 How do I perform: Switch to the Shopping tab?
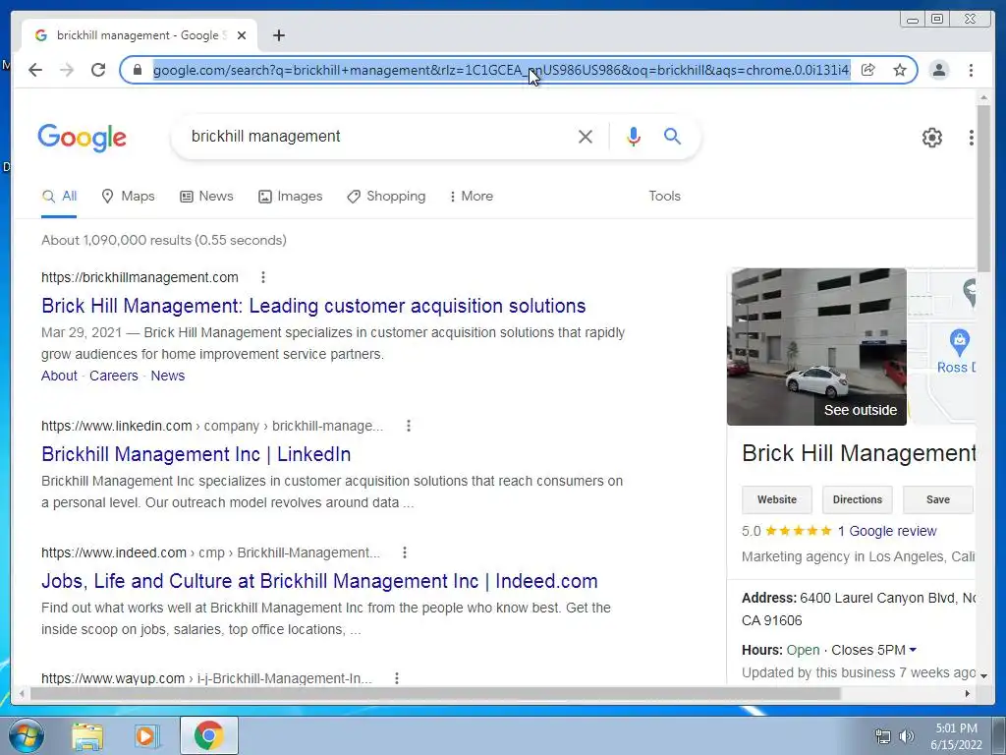[386, 197]
